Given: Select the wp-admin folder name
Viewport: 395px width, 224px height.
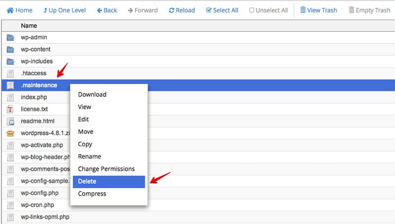Looking at the screenshot, I should pos(34,37).
